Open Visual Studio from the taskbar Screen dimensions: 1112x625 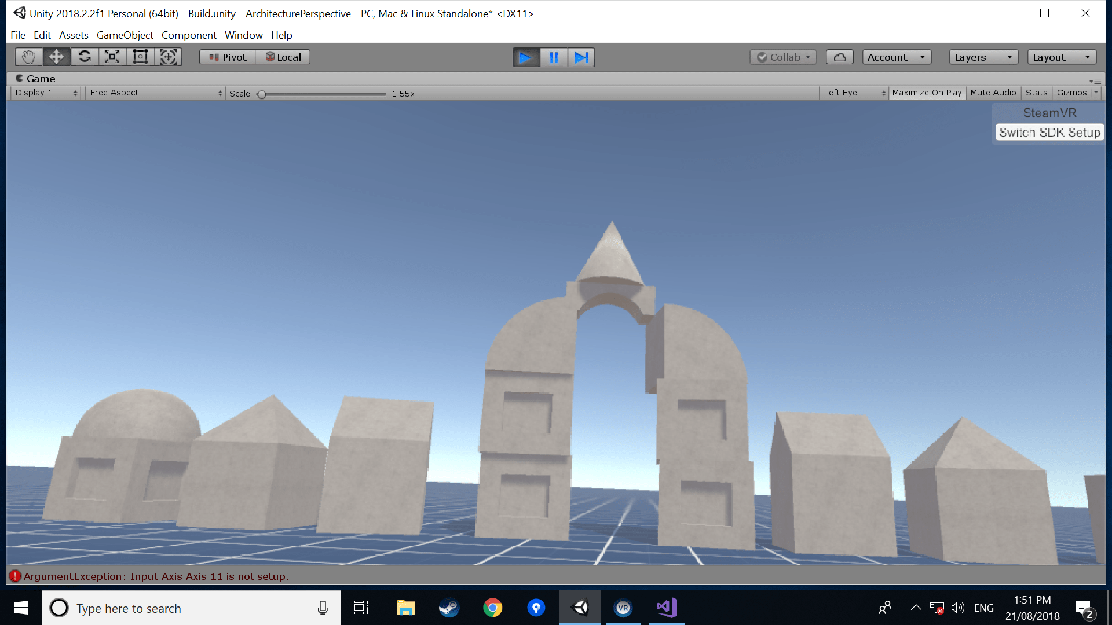pos(667,608)
